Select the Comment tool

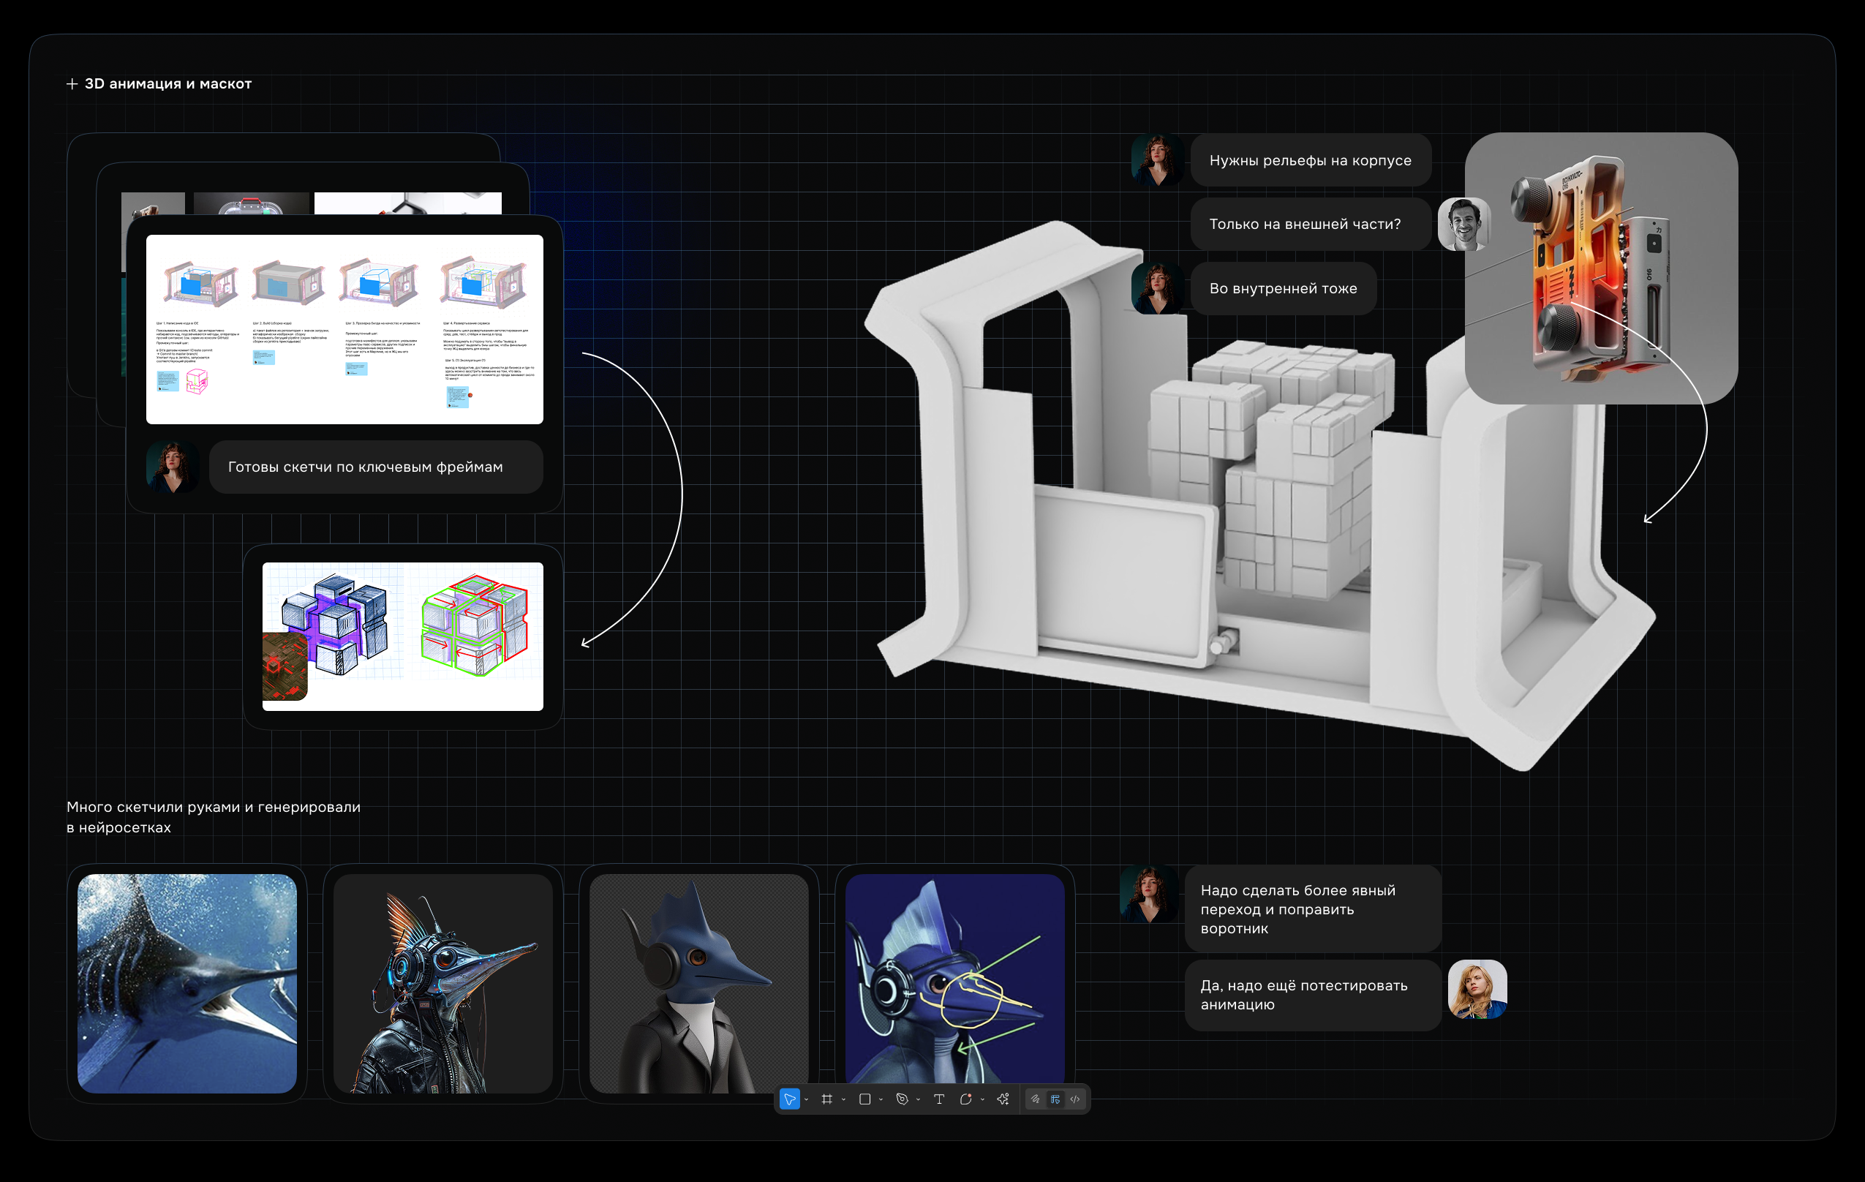965,1099
